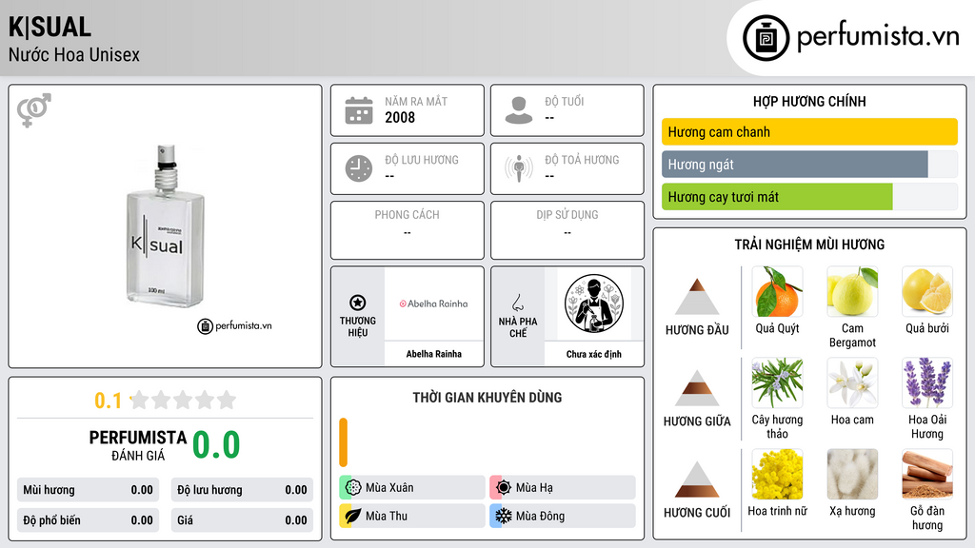Click the Thời gian khuyên dùng heading
975x548 pixels.
(x=487, y=397)
